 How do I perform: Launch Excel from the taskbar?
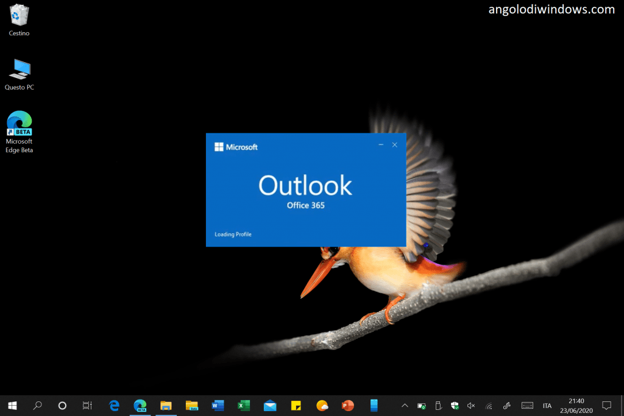point(244,405)
